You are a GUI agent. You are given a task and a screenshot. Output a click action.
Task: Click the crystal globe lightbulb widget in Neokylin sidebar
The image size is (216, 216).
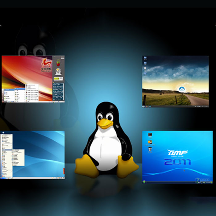coord(58,72)
